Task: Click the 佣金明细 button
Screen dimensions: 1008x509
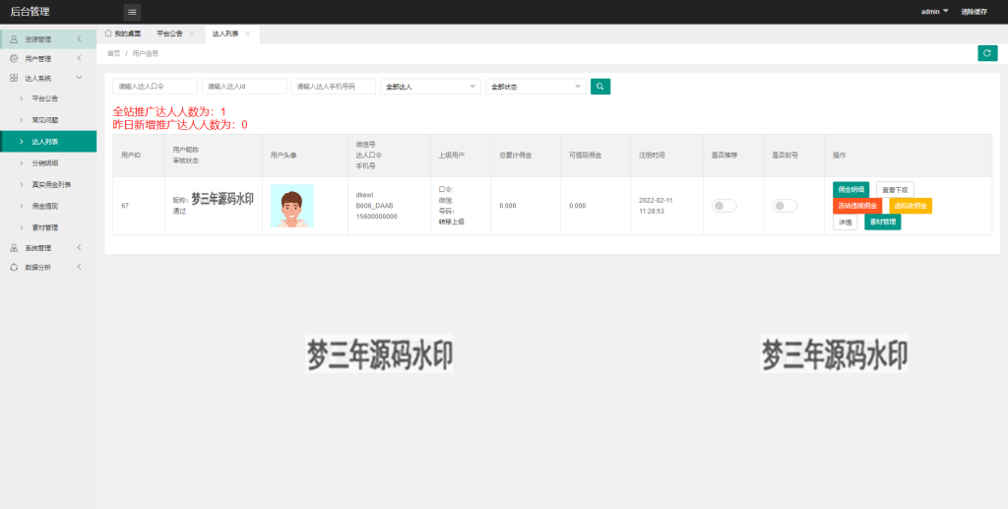Action: (x=851, y=190)
